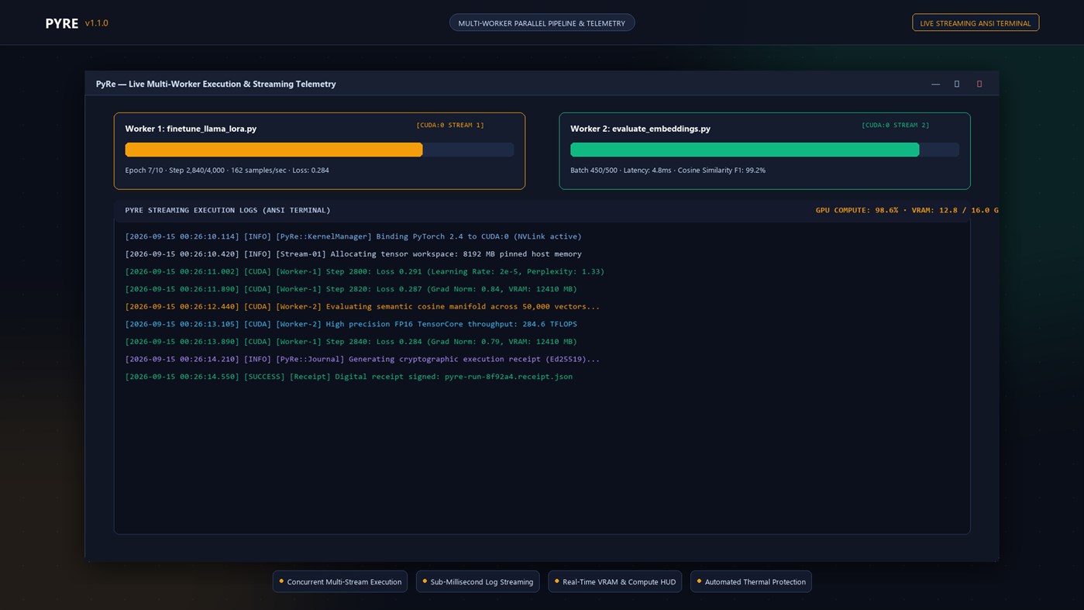Viewport: 1084px width, 610px height.
Task: Select the Multi-Worker Parallel Pipeline & Telemetry pill
Action: point(542,23)
